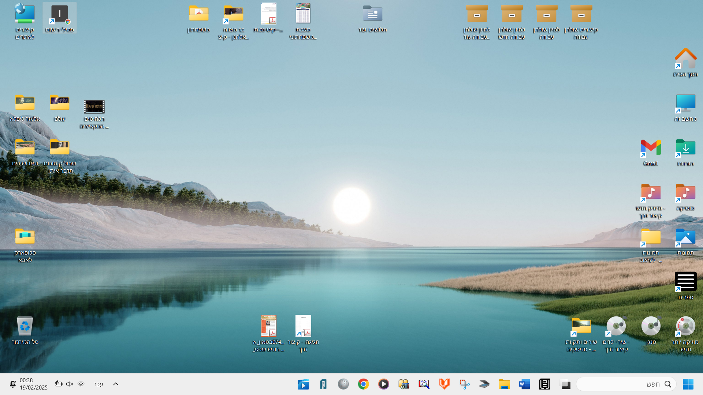The image size is (703, 395).
Task: Open the clock and date flyout
Action: click(x=34, y=384)
